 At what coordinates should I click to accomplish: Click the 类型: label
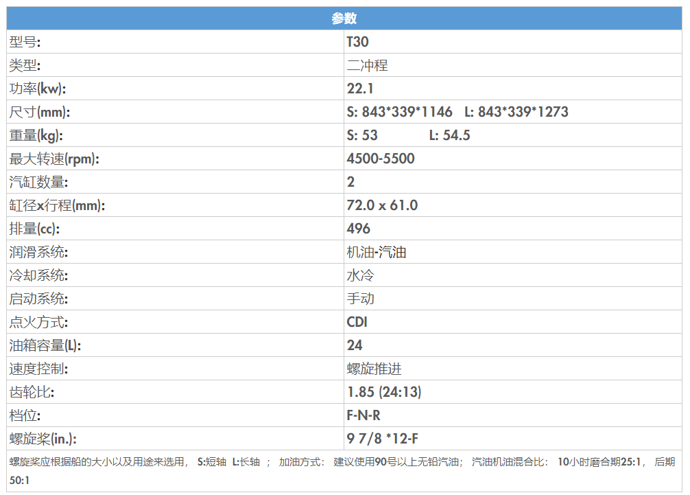[x=25, y=65]
